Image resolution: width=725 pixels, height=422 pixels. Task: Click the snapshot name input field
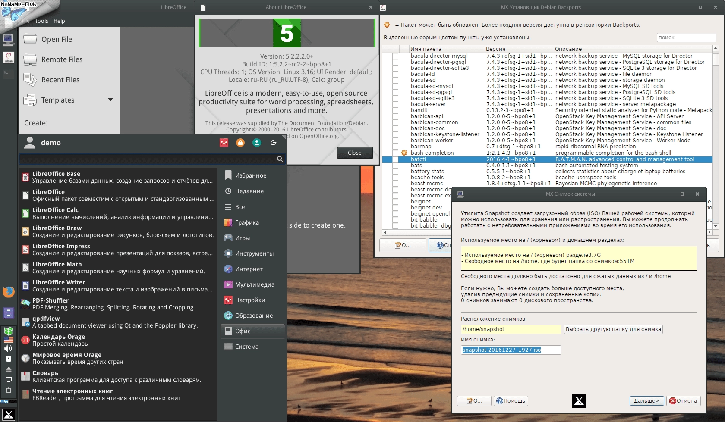511,350
